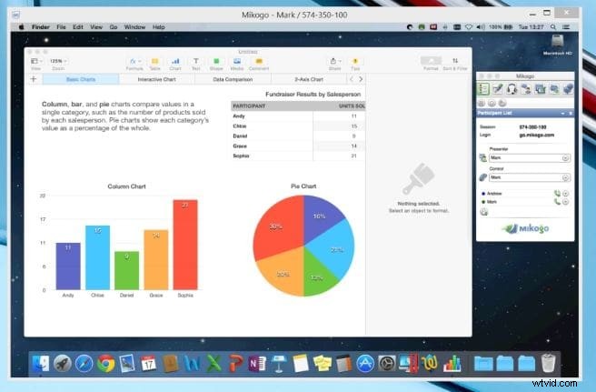The image size is (596, 392).
Task: Click the go.mikogo.com login address
Action: (536, 136)
